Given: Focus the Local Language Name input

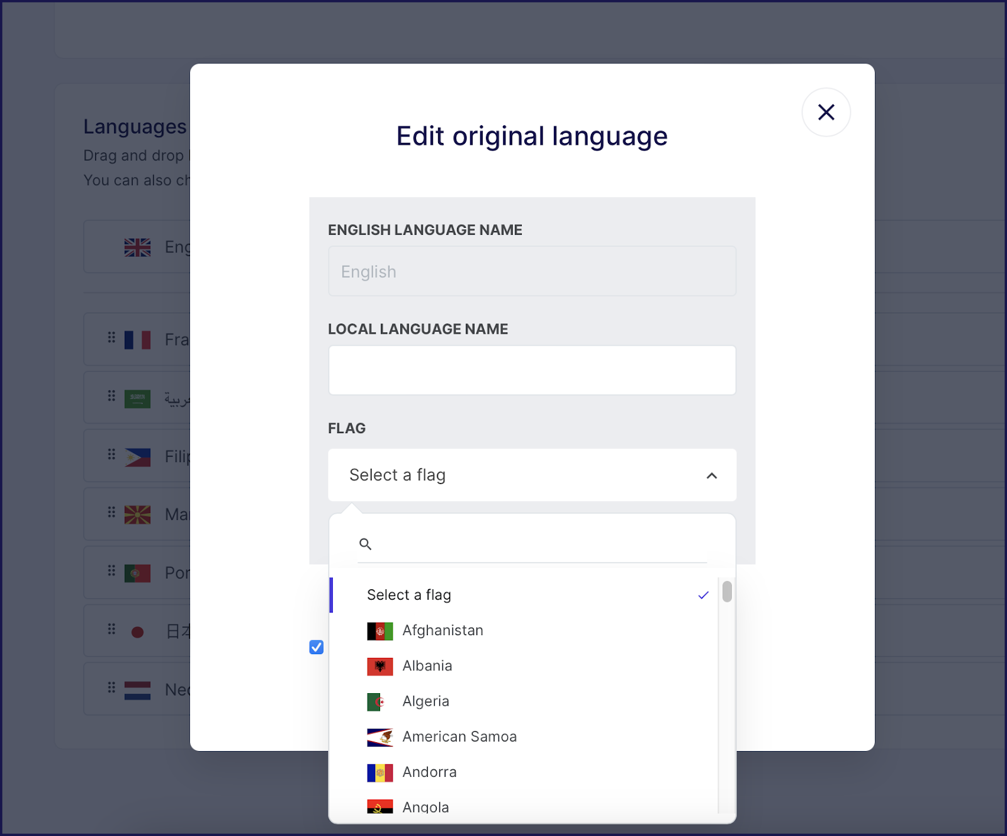Looking at the screenshot, I should click(532, 370).
